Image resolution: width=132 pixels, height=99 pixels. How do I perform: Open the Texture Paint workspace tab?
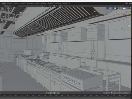[30, 4]
